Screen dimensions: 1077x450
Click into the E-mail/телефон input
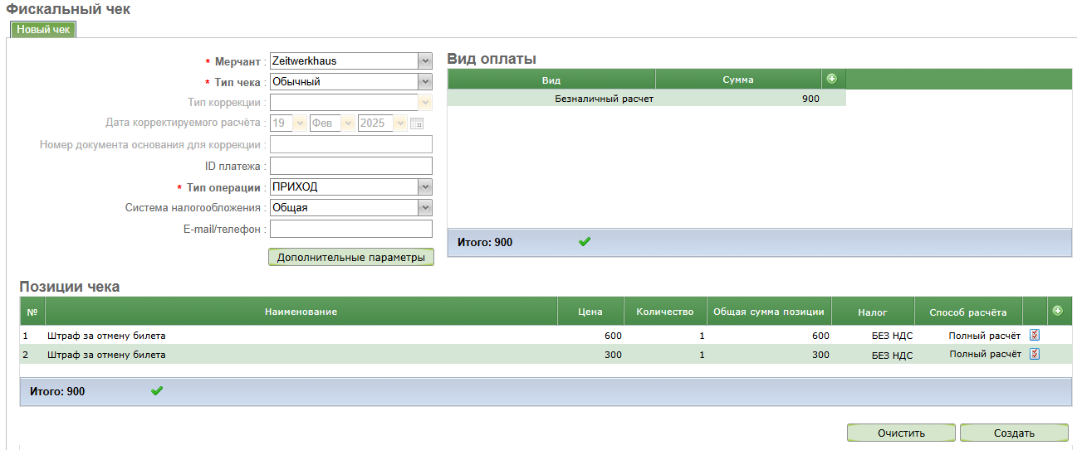tap(350, 229)
